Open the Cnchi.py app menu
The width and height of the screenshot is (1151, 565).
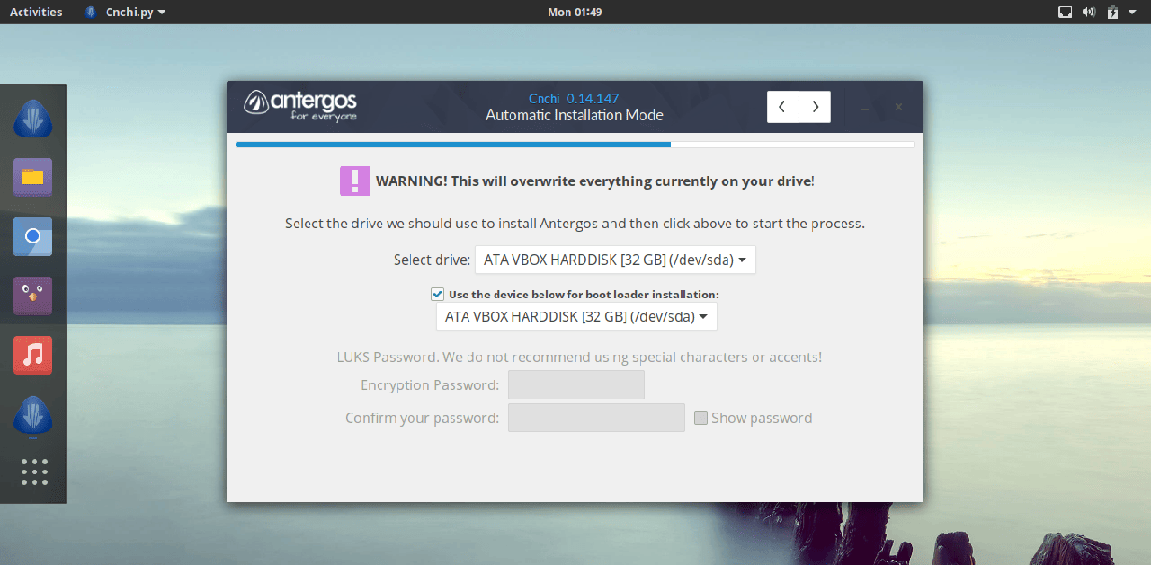pyautogui.click(x=125, y=12)
